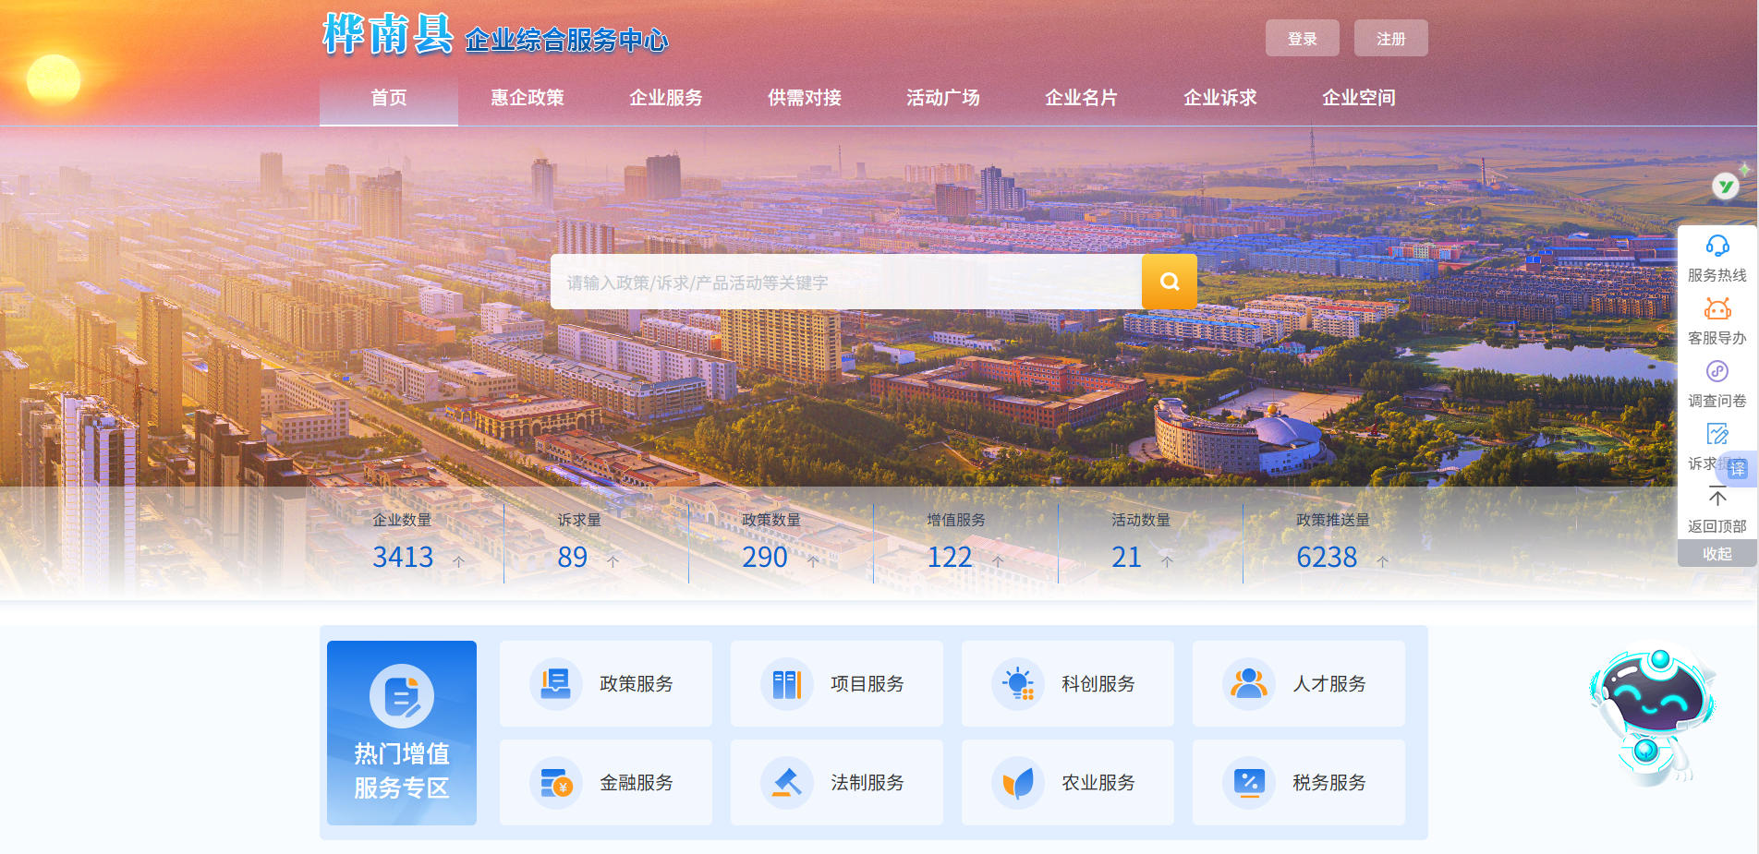The height and width of the screenshot is (854, 1759).
Task: Click the 诉求量 value 89
Action: click(573, 558)
